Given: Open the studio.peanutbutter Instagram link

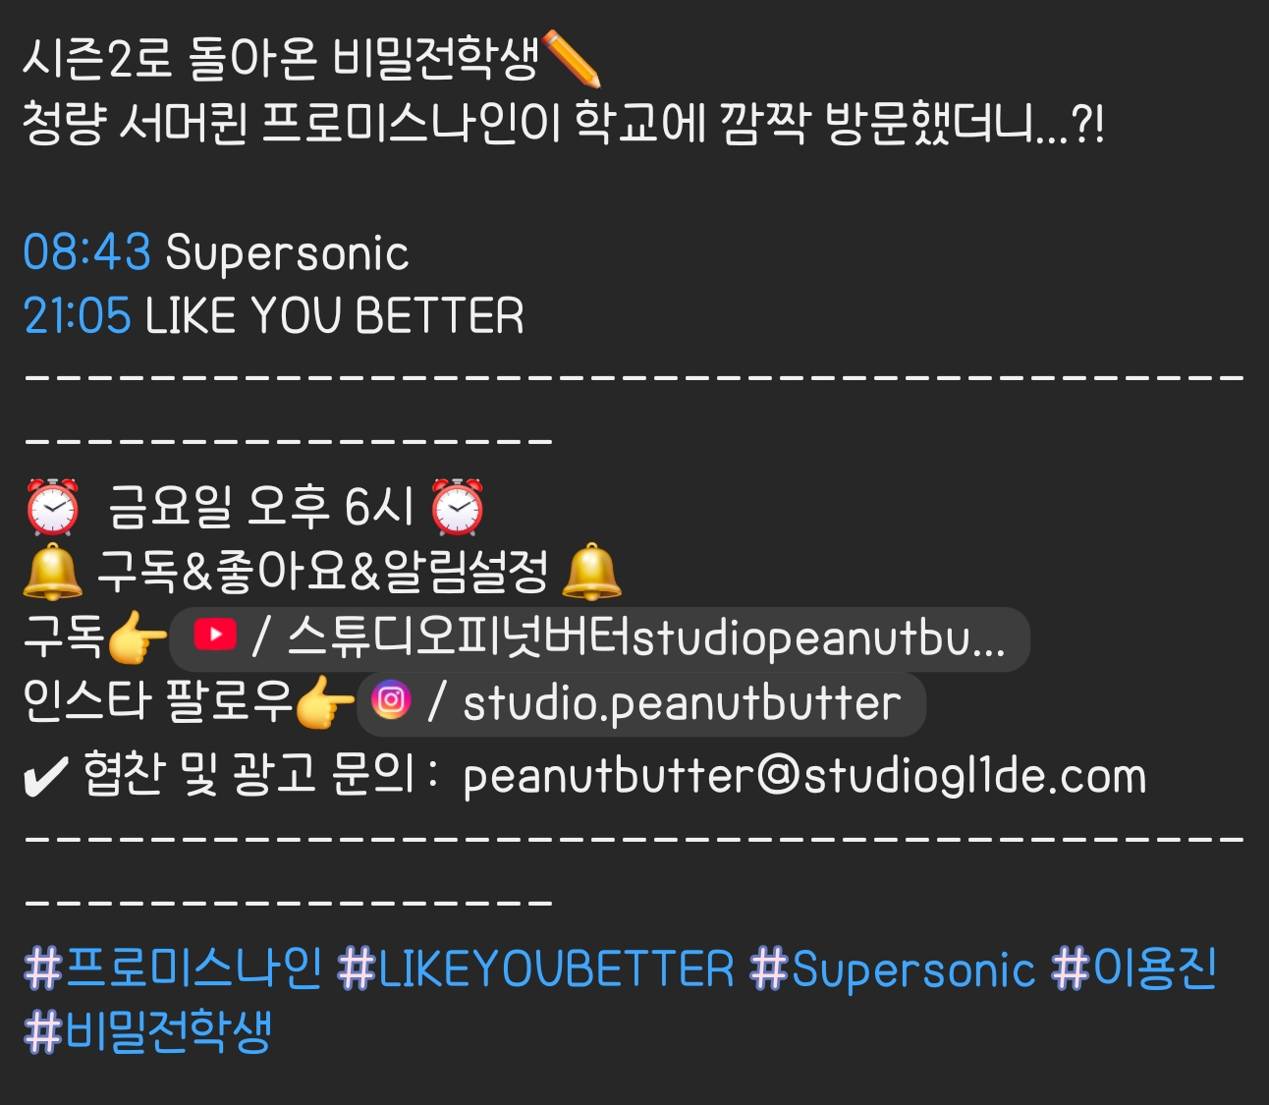Looking at the screenshot, I should pyautogui.click(x=640, y=704).
